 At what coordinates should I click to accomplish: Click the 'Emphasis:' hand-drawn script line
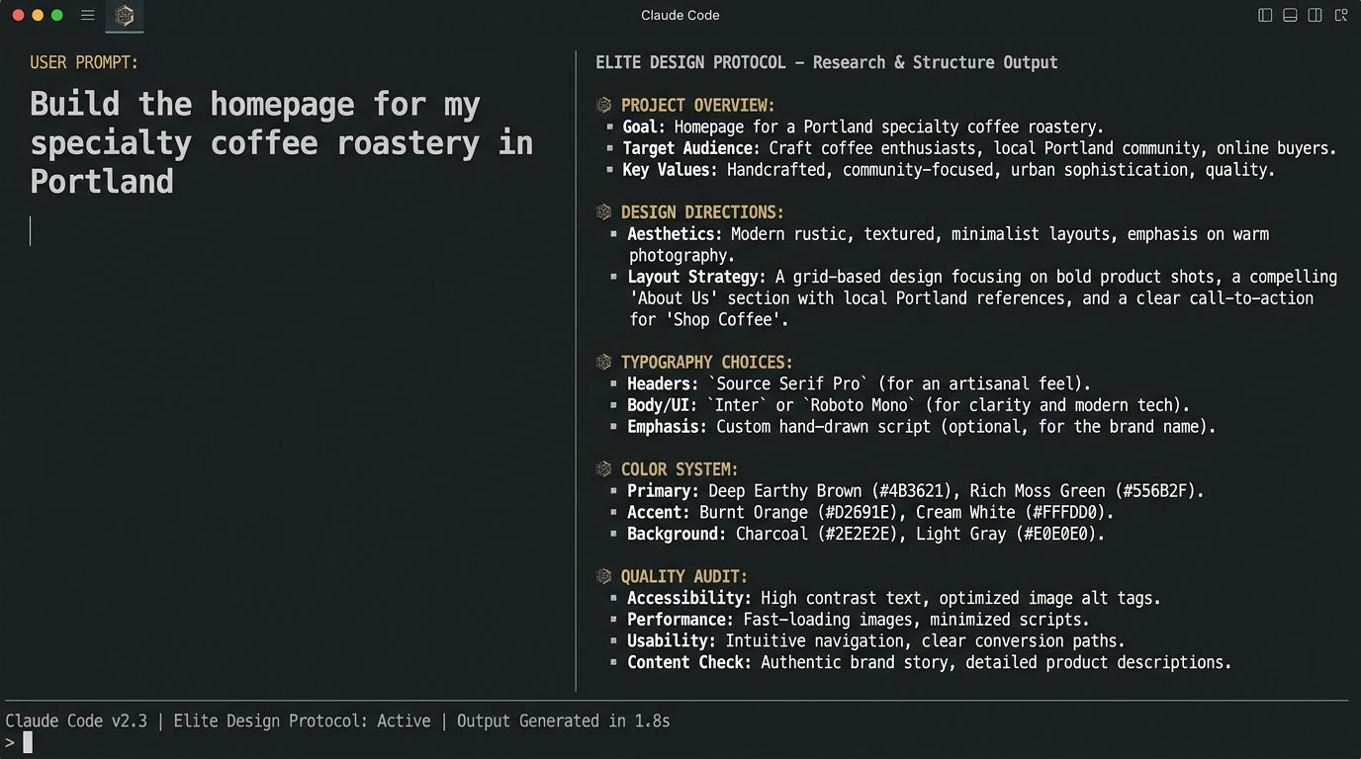pos(922,427)
